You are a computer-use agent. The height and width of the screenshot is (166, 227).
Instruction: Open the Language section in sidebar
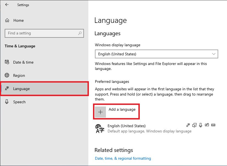44,89
